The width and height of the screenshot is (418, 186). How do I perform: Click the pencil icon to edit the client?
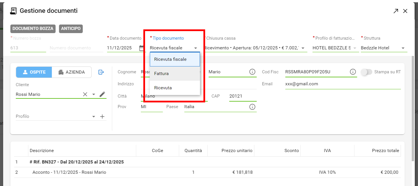point(102,94)
